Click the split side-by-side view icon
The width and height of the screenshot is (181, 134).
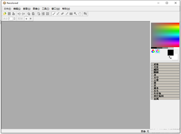(x=47, y=14)
